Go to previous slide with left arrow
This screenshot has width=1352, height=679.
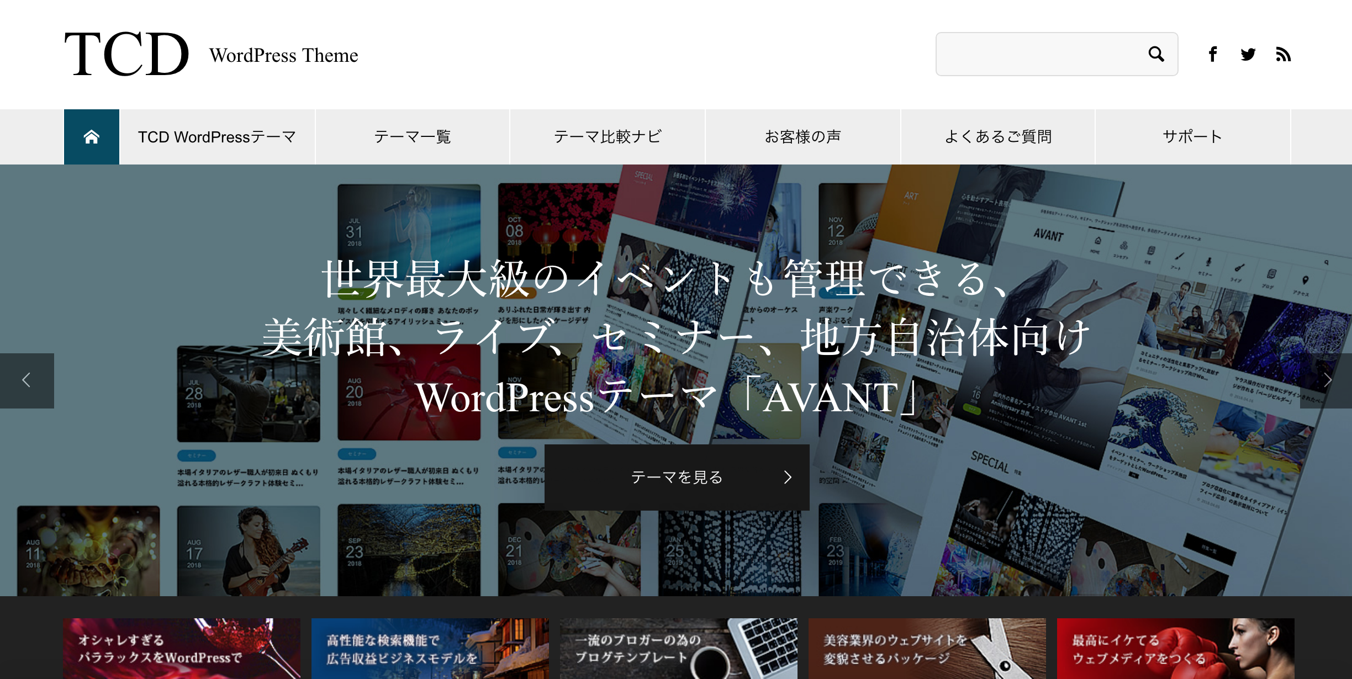[27, 380]
